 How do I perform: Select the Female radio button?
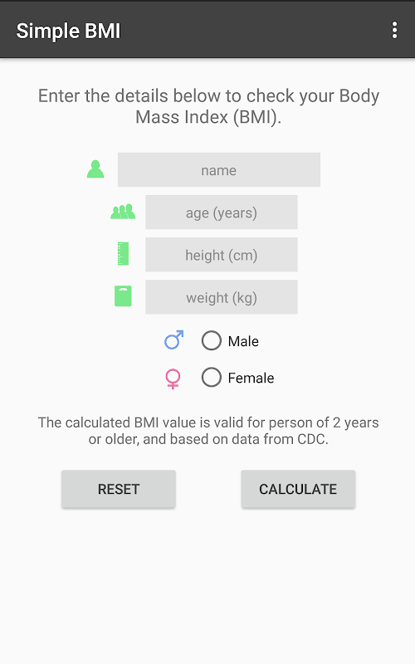click(212, 377)
